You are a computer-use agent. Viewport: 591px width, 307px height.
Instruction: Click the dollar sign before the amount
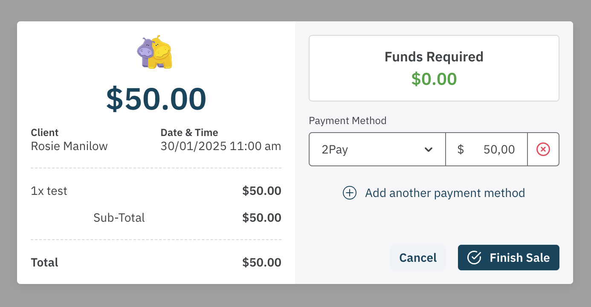[461, 149]
